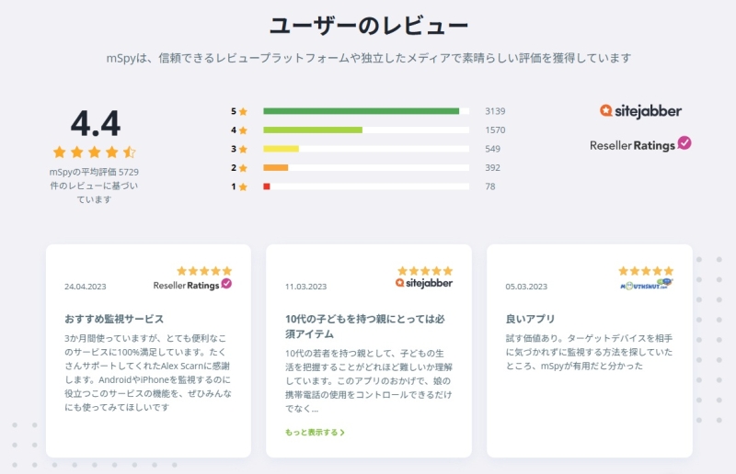Screen dimensions: 736x474
Task: Click the five stars on the 24.04.2023 review
Action: [x=204, y=271]
